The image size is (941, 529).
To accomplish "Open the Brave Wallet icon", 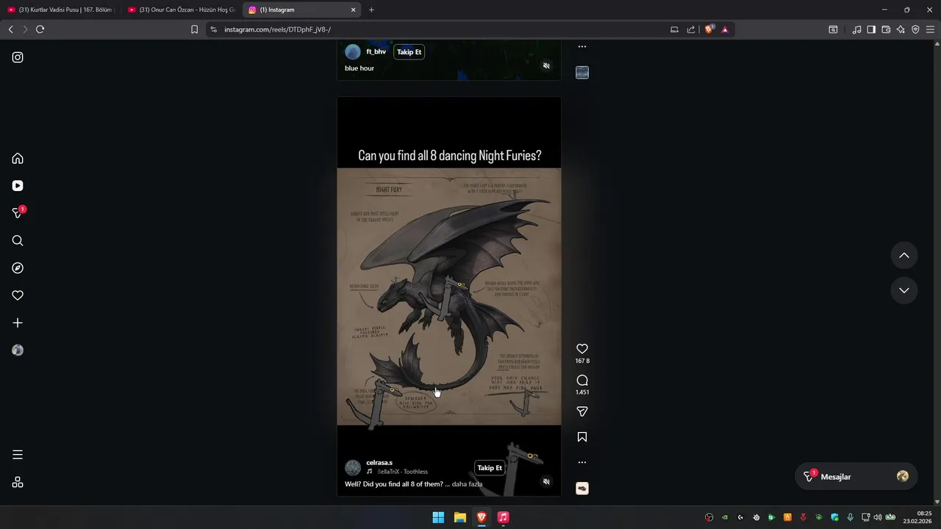I will (x=886, y=29).
